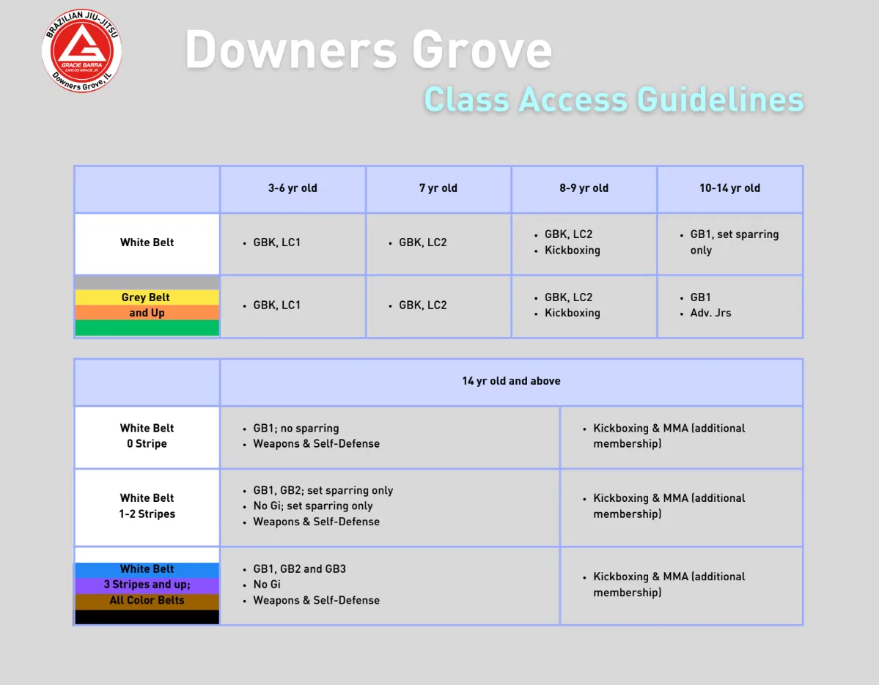Click the Kickboxing entry under 8-9 yr old
879x685 pixels.
(x=573, y=250)
